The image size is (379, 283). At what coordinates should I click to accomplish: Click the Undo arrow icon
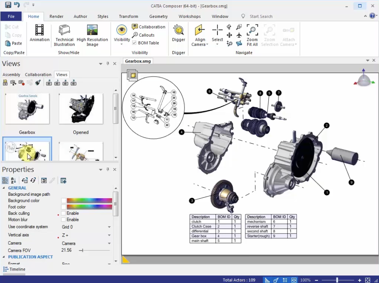tap(17, 5)
